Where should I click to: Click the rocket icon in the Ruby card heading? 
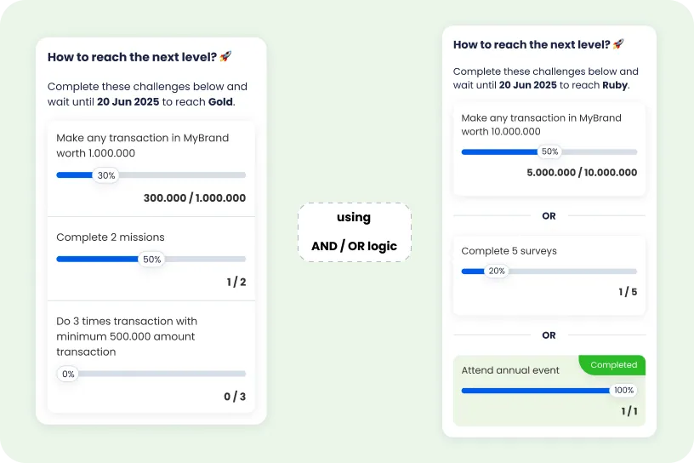[618, 44]
